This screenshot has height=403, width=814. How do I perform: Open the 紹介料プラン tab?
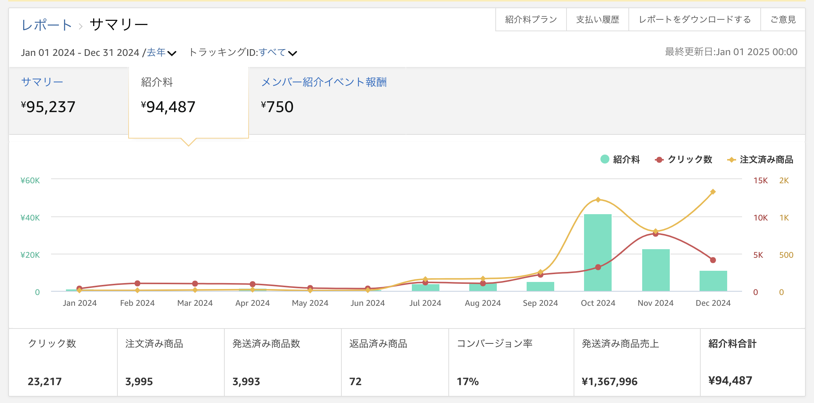click(531, 19)
